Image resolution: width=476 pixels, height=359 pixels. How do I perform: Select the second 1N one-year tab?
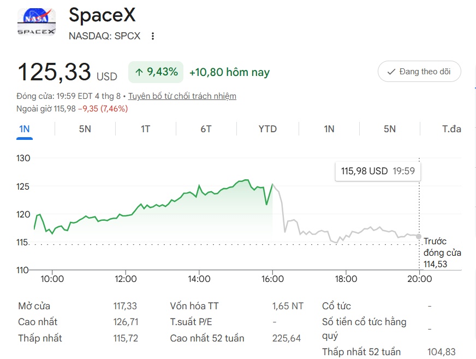pos(329,129)
